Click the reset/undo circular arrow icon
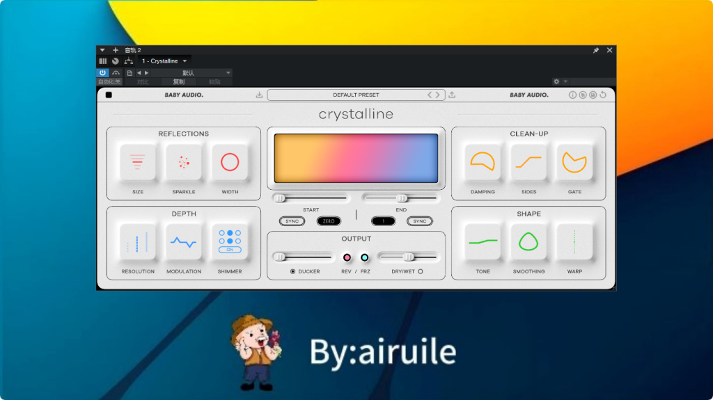The width and height of the screenshot is (713, 400). click(603, 95)
